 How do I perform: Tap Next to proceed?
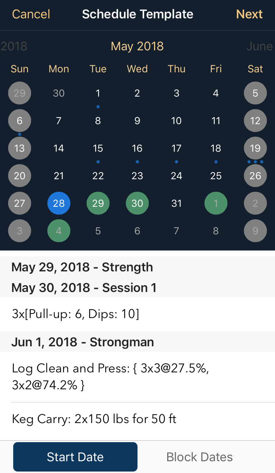pos(249,14)
